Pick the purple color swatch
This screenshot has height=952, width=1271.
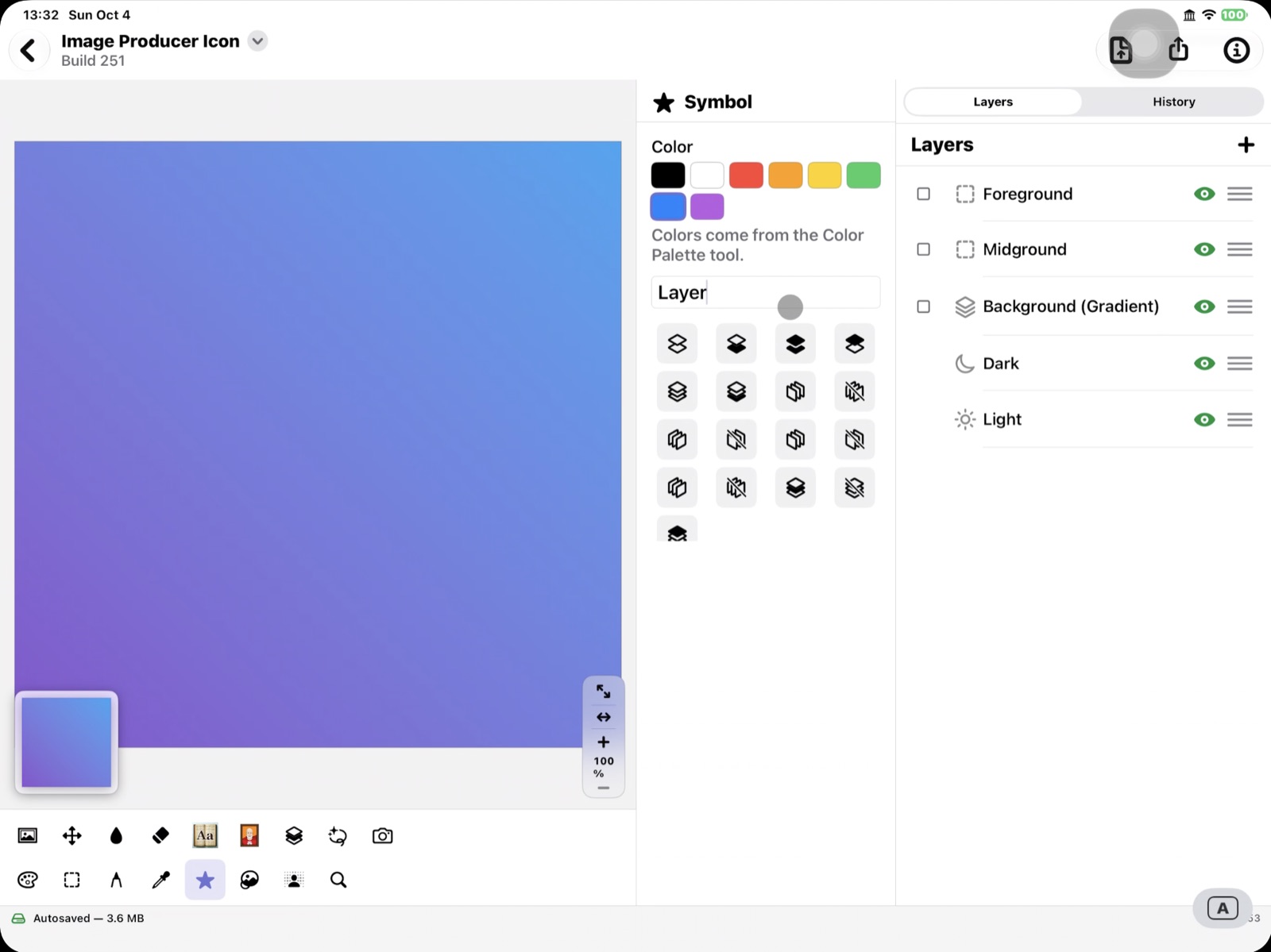707,206
